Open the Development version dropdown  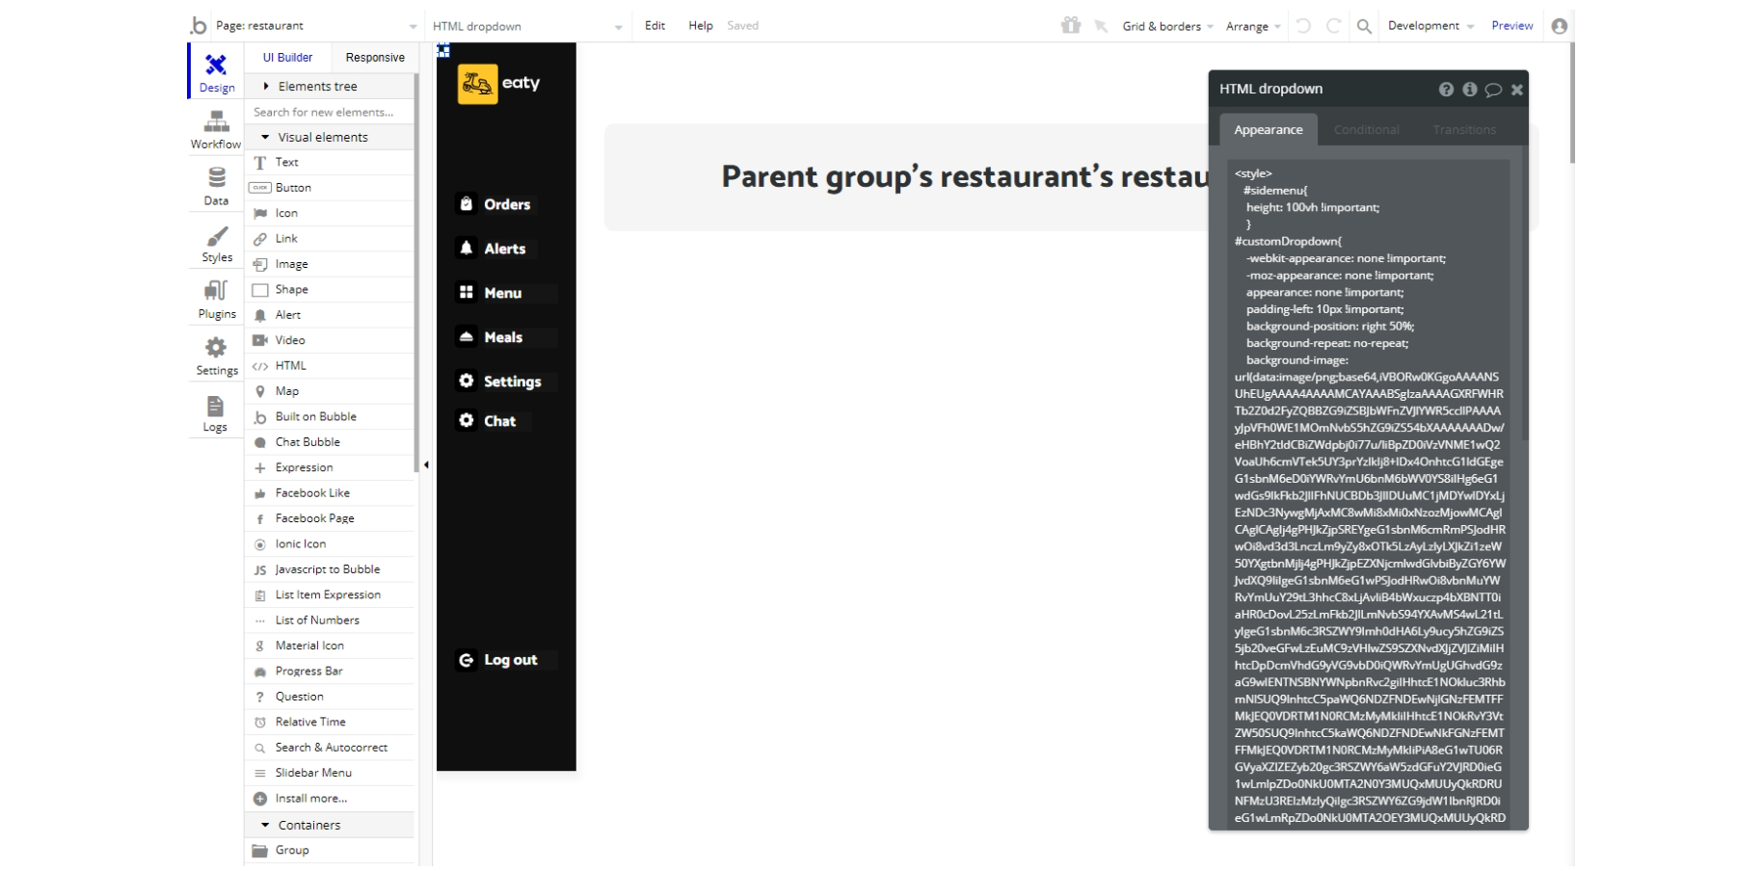(1430, 26)
